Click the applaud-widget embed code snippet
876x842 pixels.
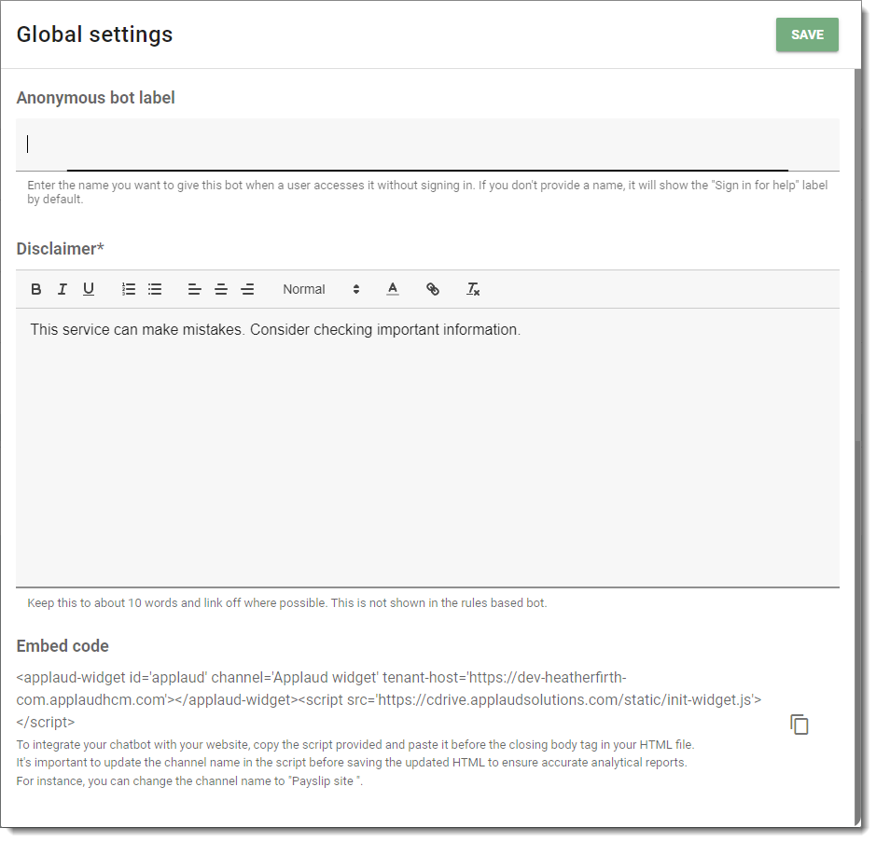coord(389,699)
